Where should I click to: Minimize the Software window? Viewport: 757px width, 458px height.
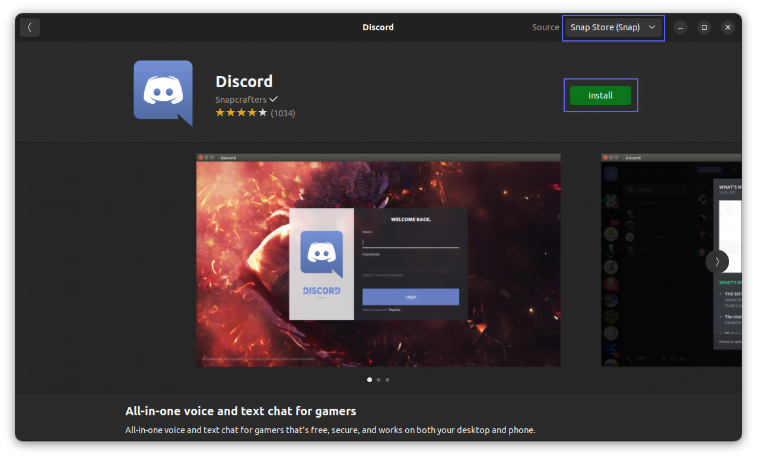click(680, 27)
